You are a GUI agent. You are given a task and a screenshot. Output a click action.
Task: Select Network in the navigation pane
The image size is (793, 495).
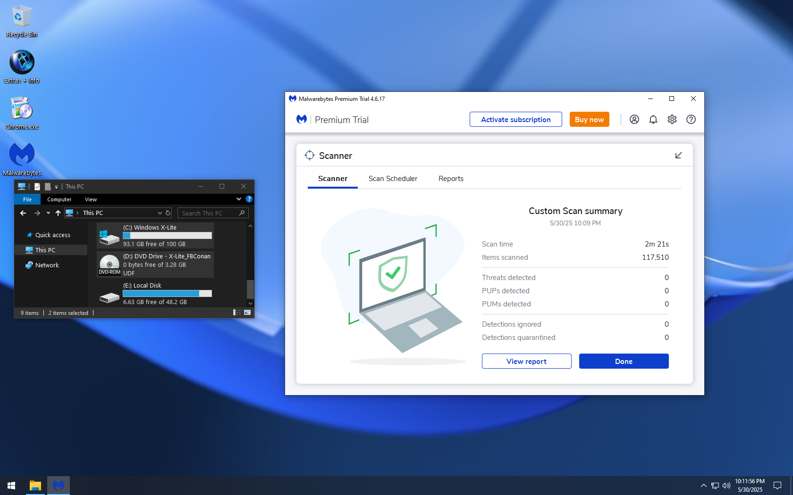point(47,265)
